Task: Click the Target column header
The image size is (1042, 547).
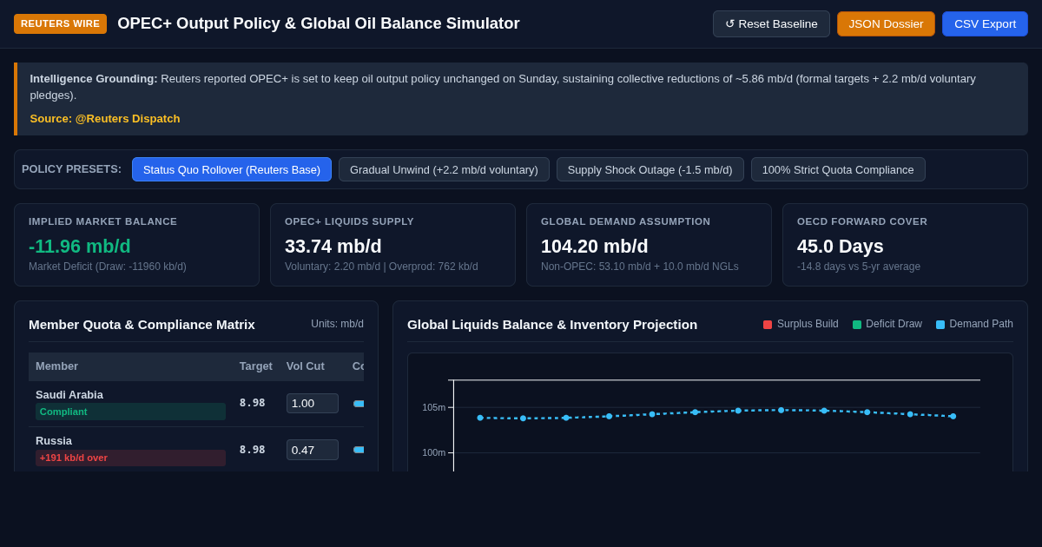Action: click(256, 366)
